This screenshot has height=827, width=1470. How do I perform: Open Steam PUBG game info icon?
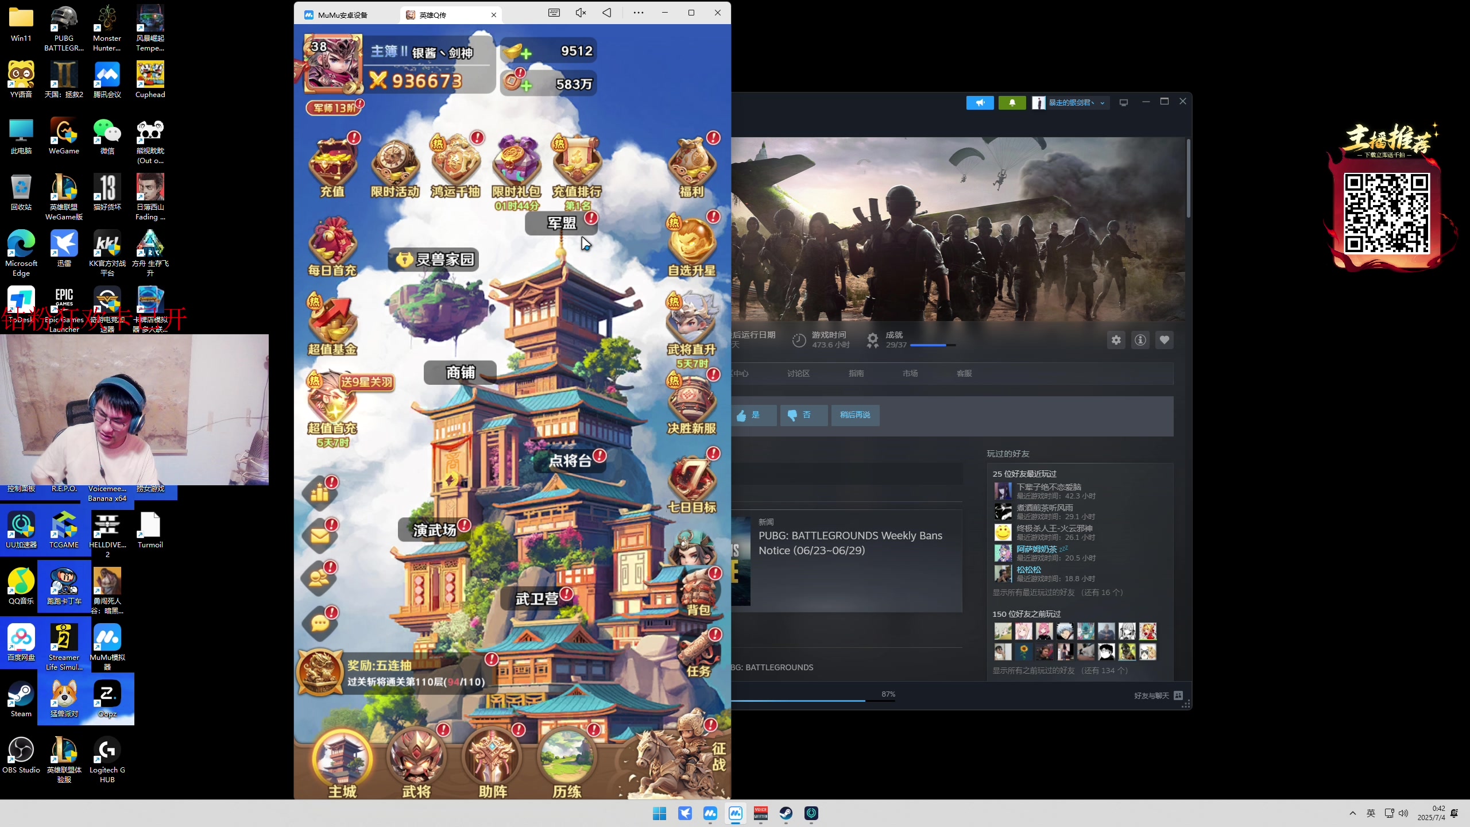(1140, 340)
